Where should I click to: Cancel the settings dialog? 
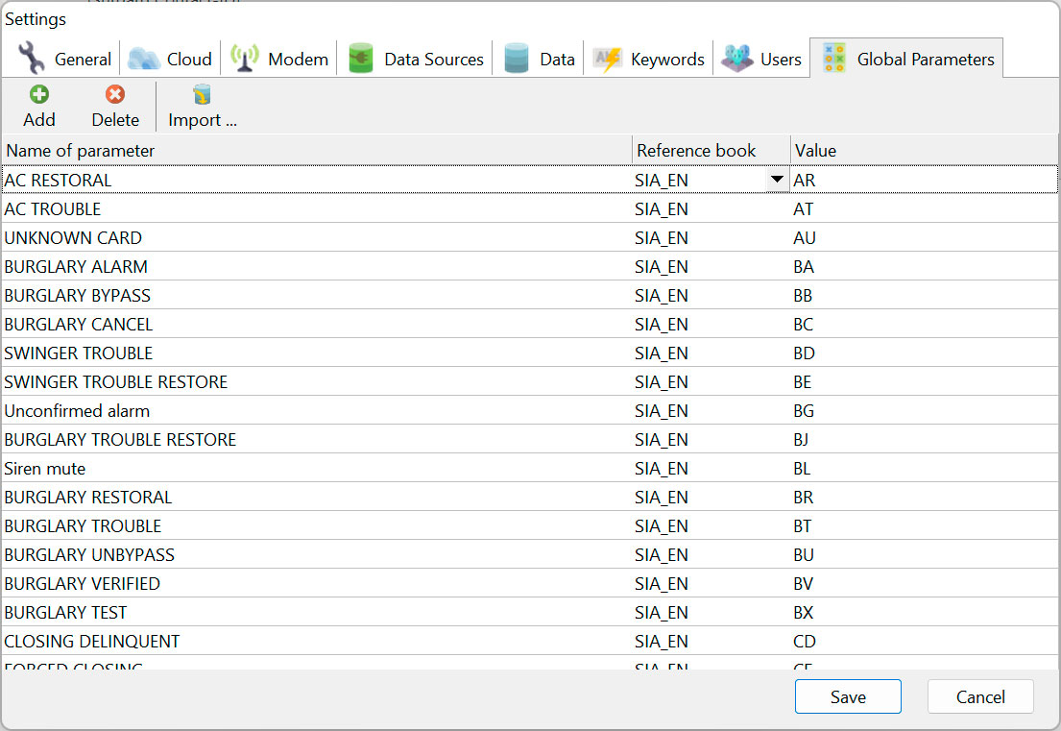click(x=980, y=696)
